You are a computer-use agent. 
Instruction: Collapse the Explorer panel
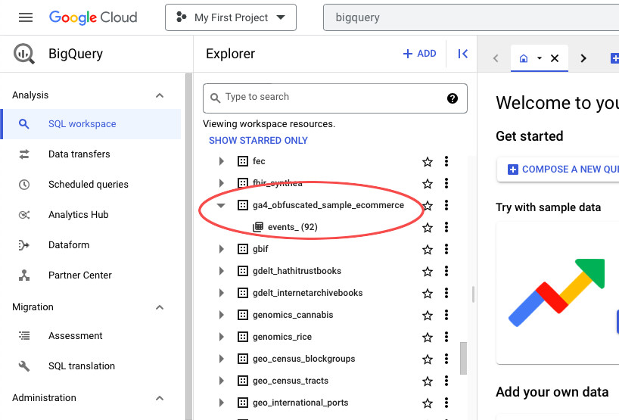click(462, 54)
